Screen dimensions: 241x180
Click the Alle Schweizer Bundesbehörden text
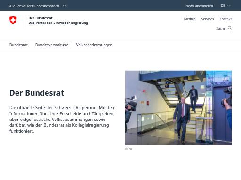click(x=34, y=6)
